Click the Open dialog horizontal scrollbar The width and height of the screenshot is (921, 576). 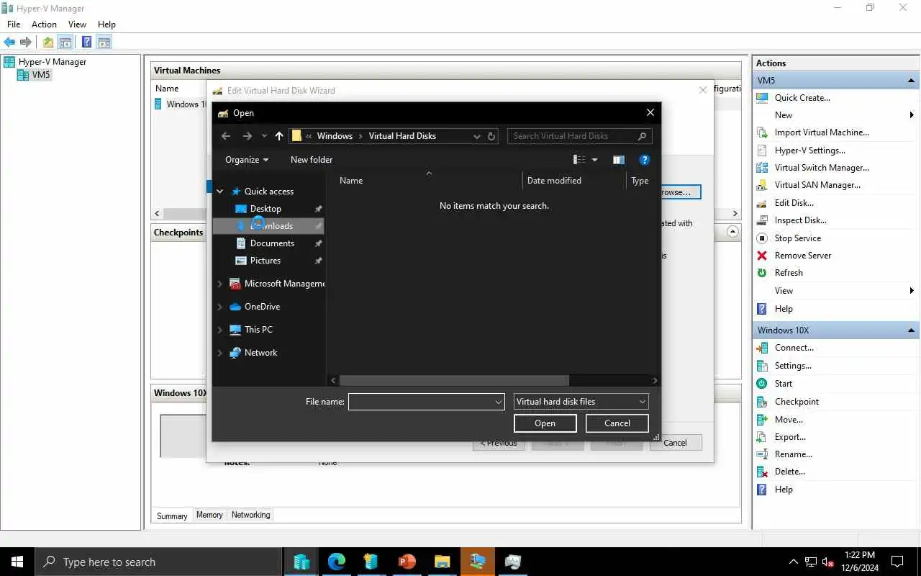coord(454,380)
